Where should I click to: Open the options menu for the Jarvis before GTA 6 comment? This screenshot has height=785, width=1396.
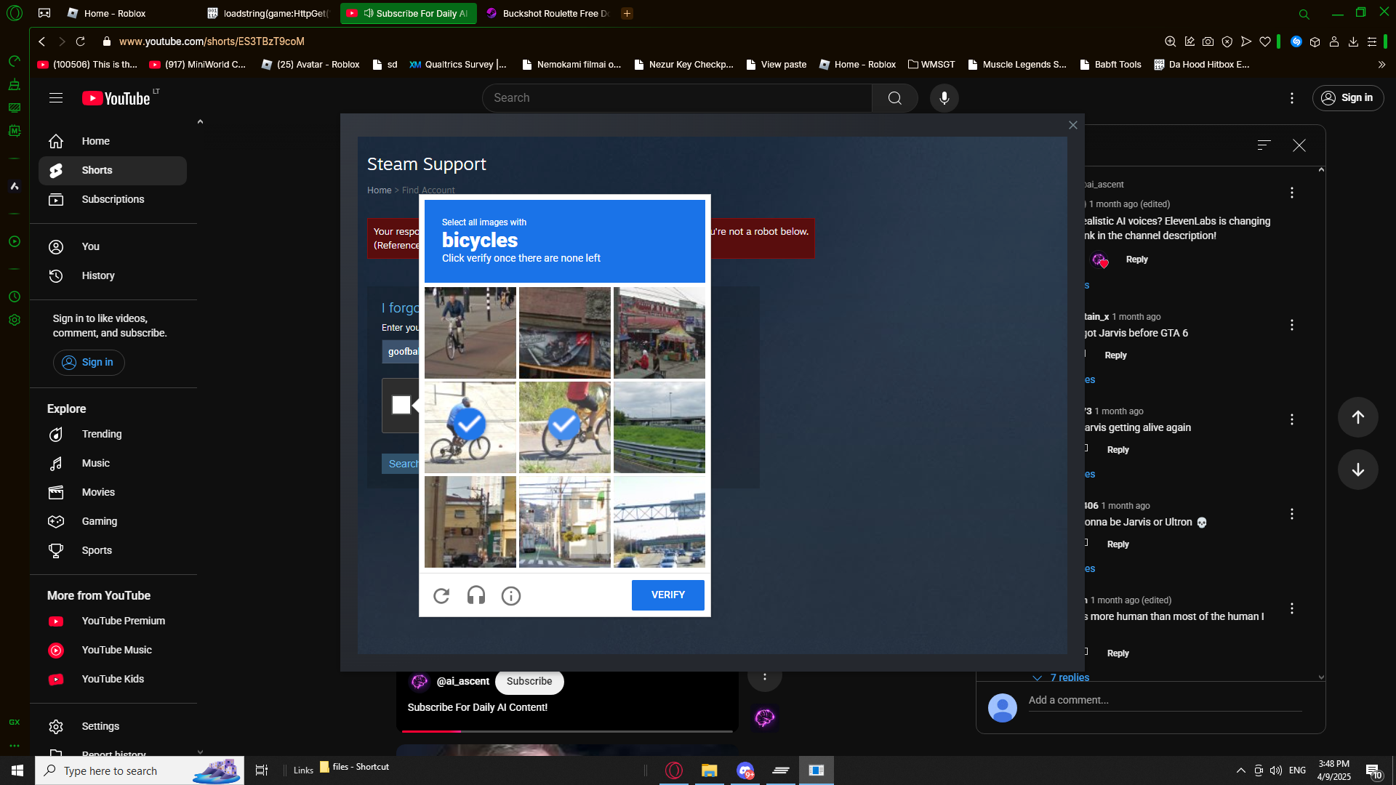click(1291, 325)
